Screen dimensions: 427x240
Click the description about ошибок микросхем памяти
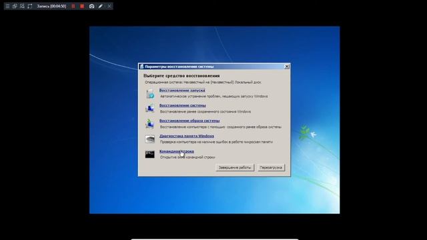[216, 142]
